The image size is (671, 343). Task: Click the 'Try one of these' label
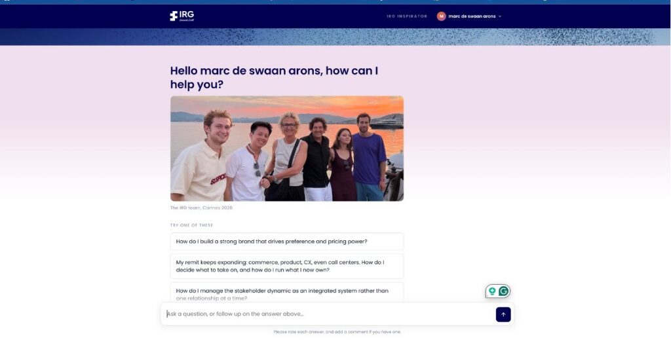192,225
